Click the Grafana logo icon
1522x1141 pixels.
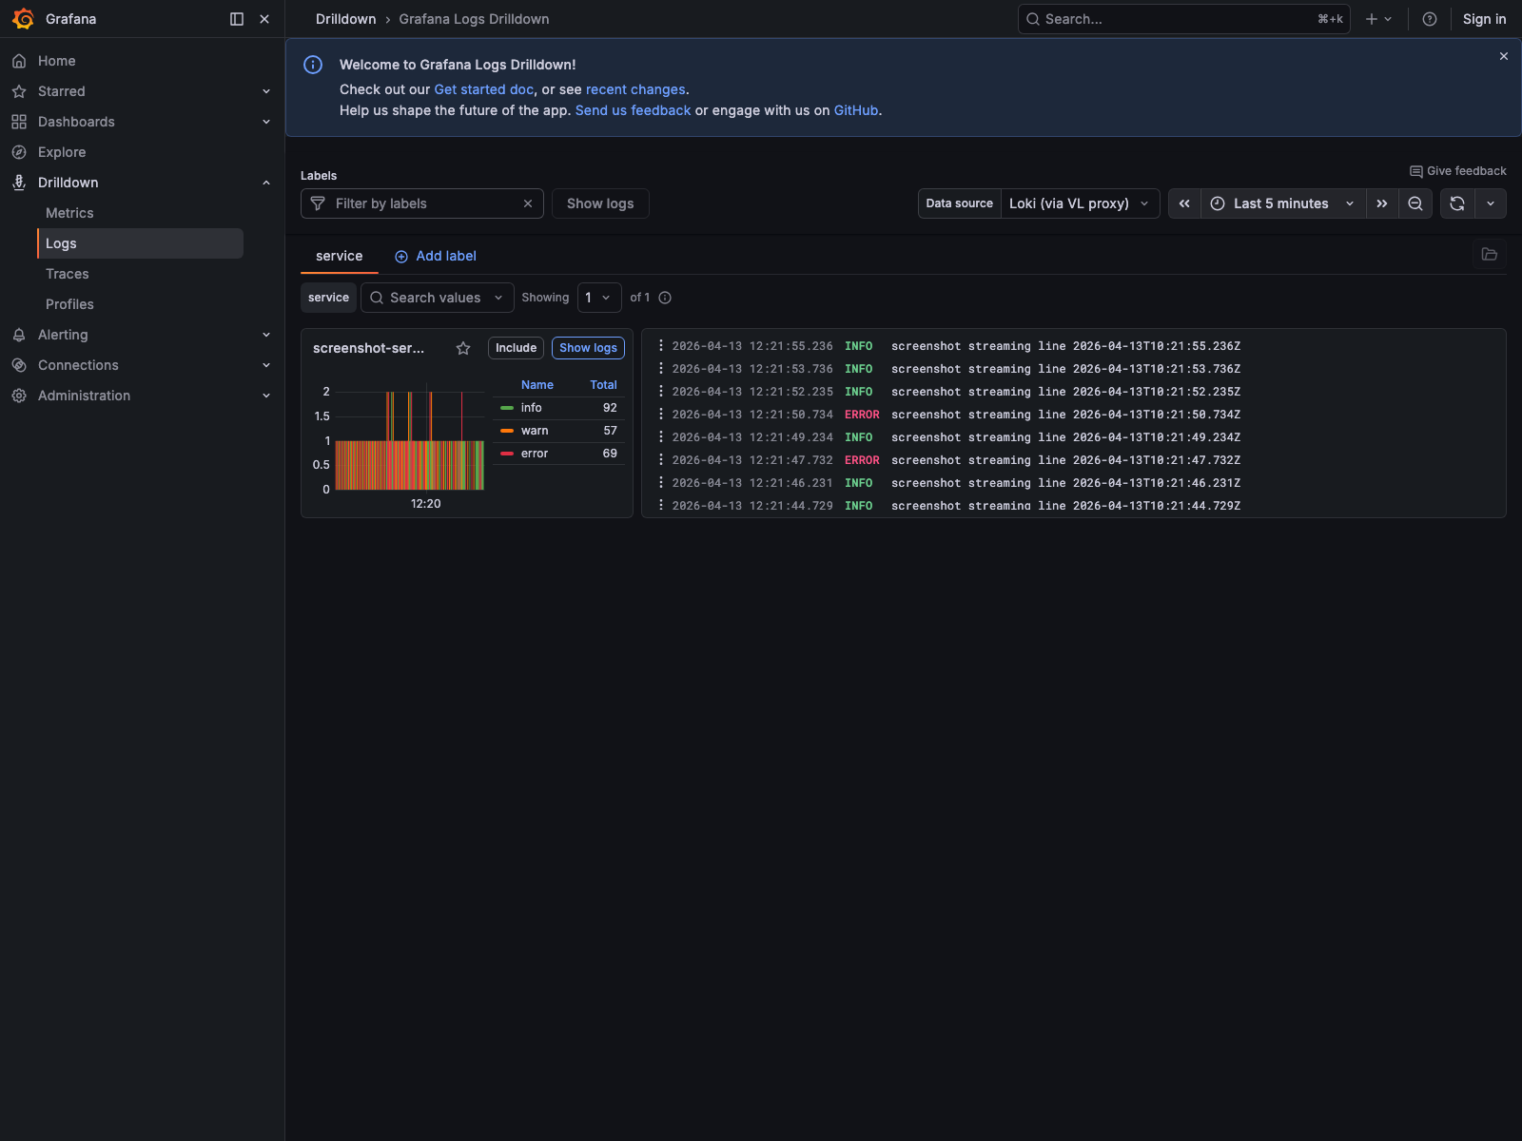point(23,19)
